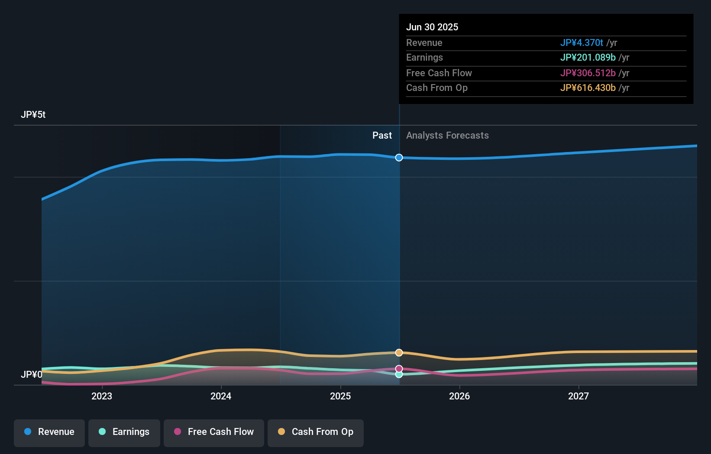
Task: Click the pink Free Cash Flow legend dot
Action: tap(178, 432)
